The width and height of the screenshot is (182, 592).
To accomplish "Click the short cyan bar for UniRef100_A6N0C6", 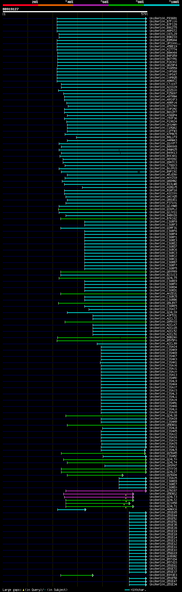I will 72,510.
